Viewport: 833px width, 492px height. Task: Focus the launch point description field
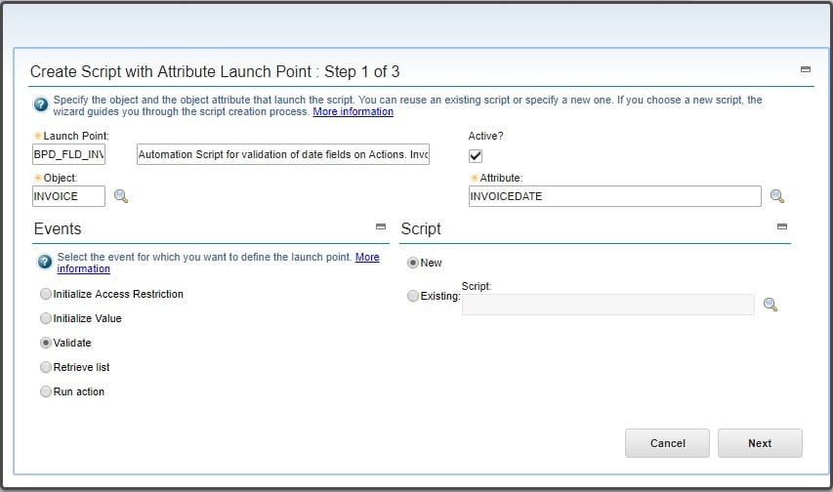[283, 154]
